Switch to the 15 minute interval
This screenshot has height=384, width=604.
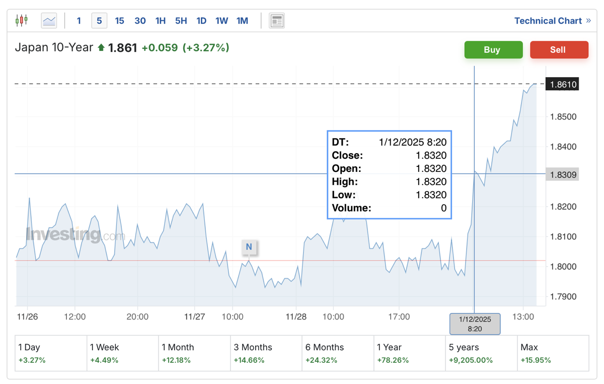tap(119, 21)
